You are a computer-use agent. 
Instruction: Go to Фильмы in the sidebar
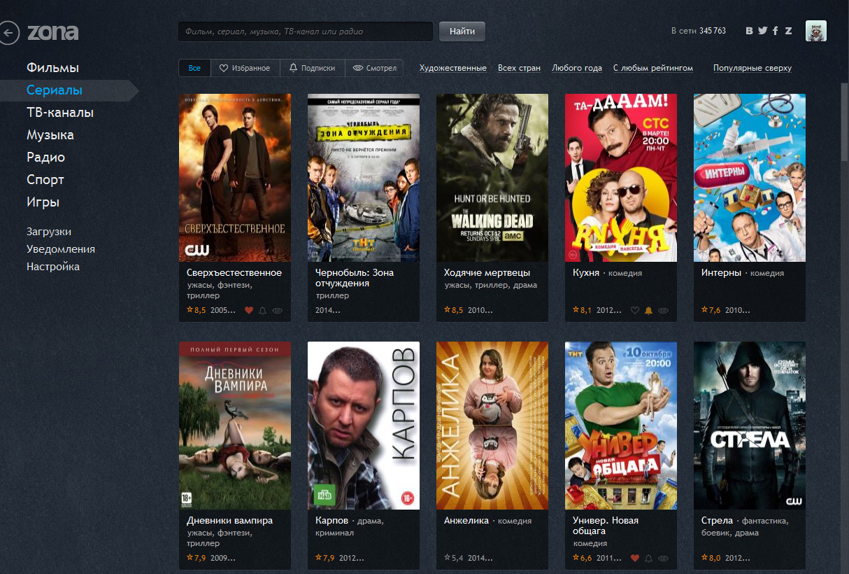52,68
